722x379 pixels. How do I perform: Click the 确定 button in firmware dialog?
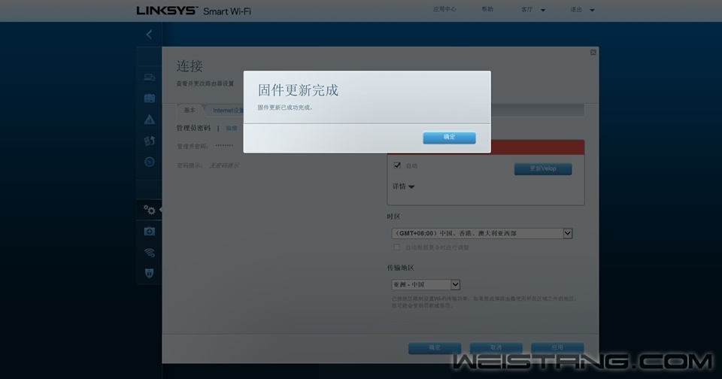(449, 138)
